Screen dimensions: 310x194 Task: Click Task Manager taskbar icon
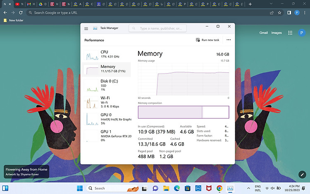pos(230,189)
